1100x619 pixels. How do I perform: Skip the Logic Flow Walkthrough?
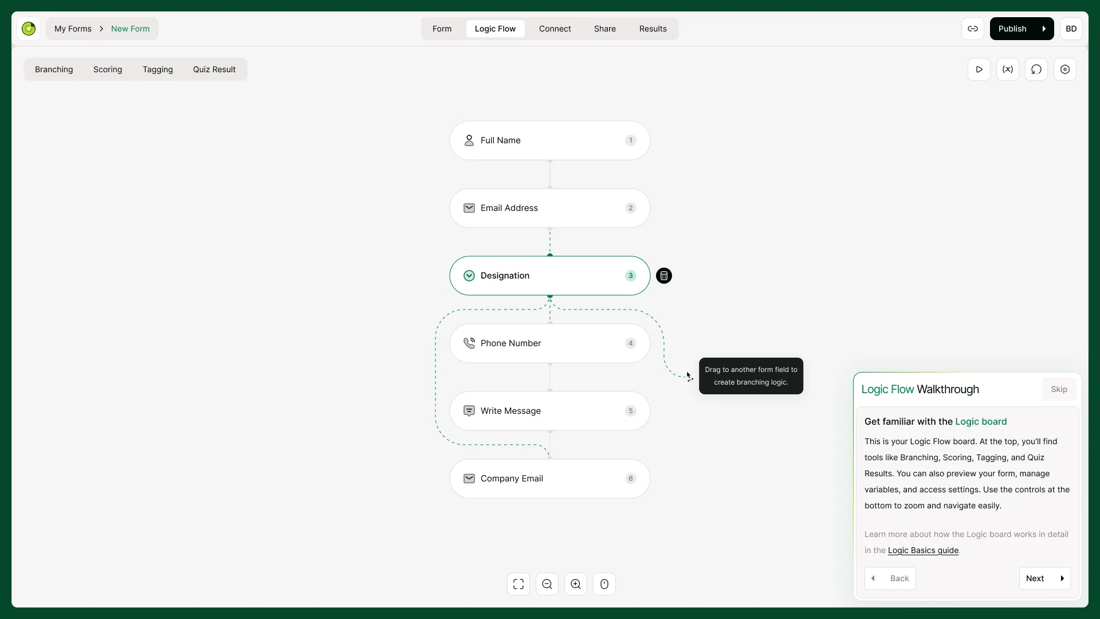pyautogui.click(x=1059, y=389)
